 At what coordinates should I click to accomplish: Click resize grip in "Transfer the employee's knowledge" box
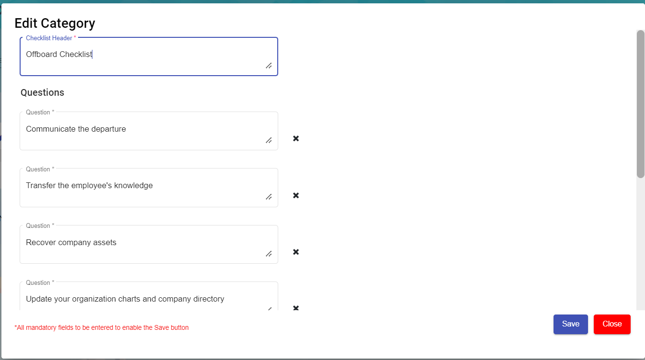pyautogui.click(x=269, y=197)
